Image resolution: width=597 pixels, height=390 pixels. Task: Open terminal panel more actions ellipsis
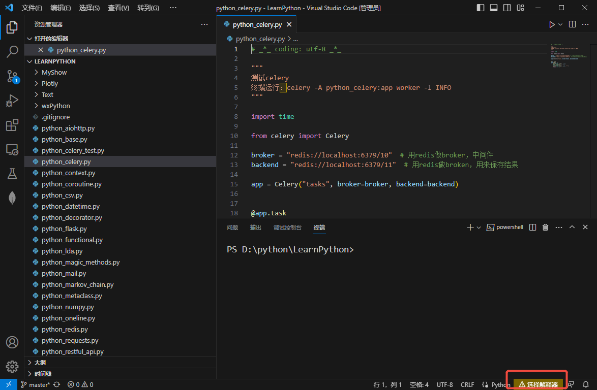[558, 227]
